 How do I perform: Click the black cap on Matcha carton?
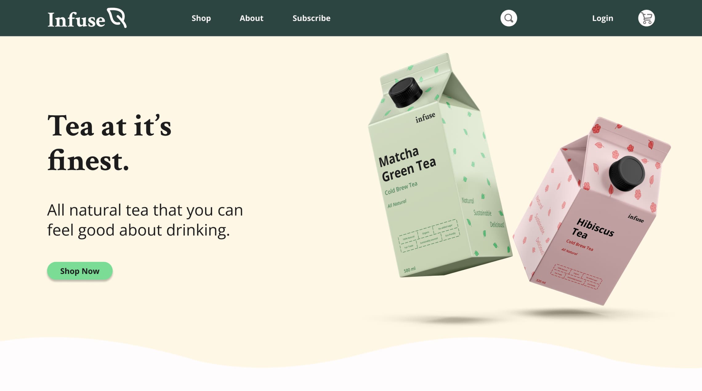[405, 93]
